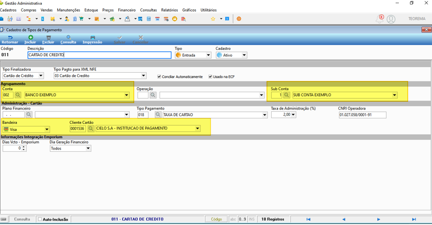Expand the Dia Geração Financeiro dropdown

click(x=88, y=148)
